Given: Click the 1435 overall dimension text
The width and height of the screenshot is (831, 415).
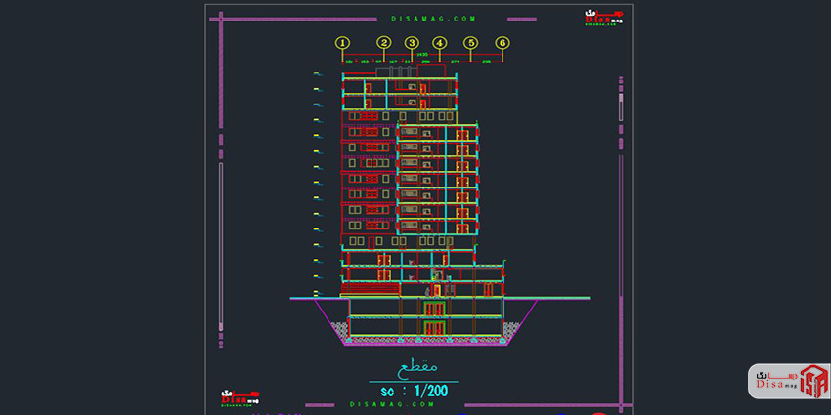Looking at the screenshot, I should pos(422,55).
